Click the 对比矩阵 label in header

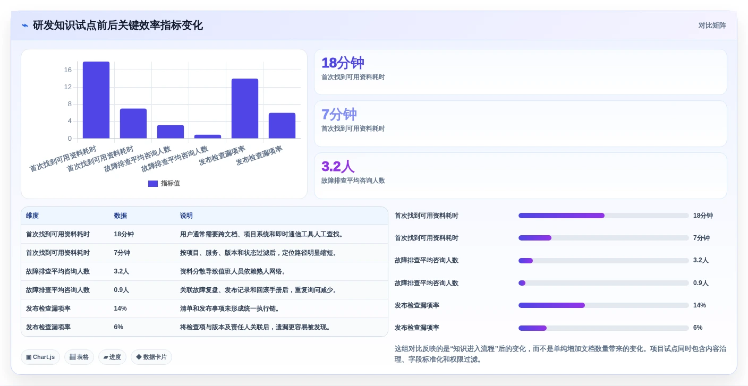(712, 25)
